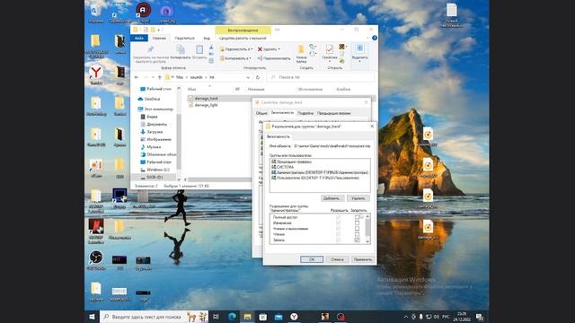Image resolution: width=575 pixels, height=323 pixels.
Task: Click microphone icon in system tray
Action: (x=421, y=317)
